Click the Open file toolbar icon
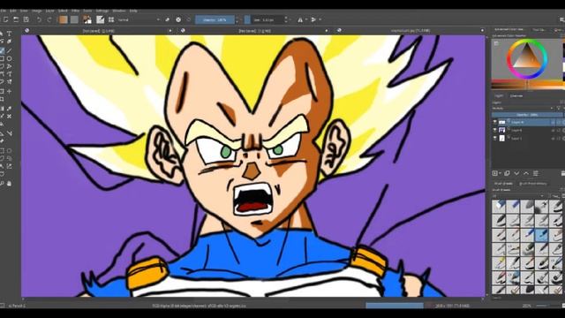 (x=16, y=19)
